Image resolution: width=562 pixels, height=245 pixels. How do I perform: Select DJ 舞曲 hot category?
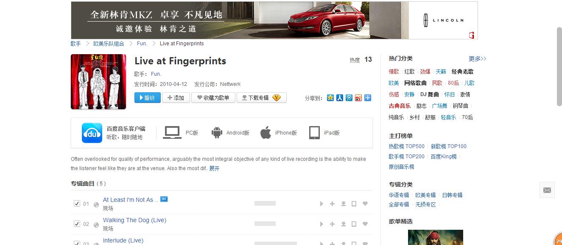pos(430,94)
